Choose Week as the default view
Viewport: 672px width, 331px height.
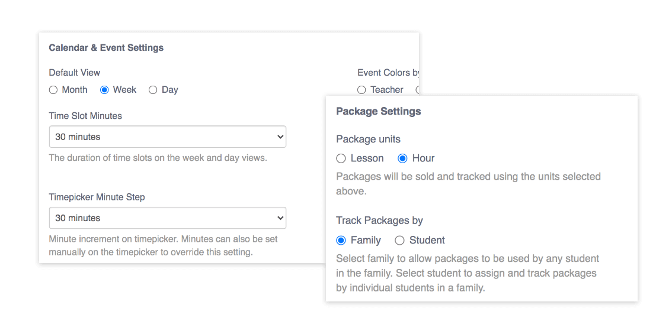point(105,90)
